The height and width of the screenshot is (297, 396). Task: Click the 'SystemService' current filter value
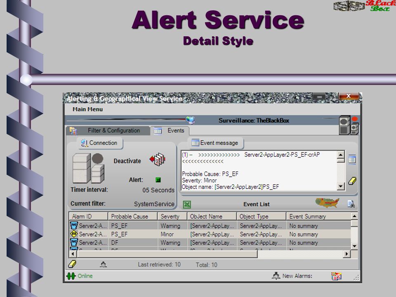pos(154,204)
